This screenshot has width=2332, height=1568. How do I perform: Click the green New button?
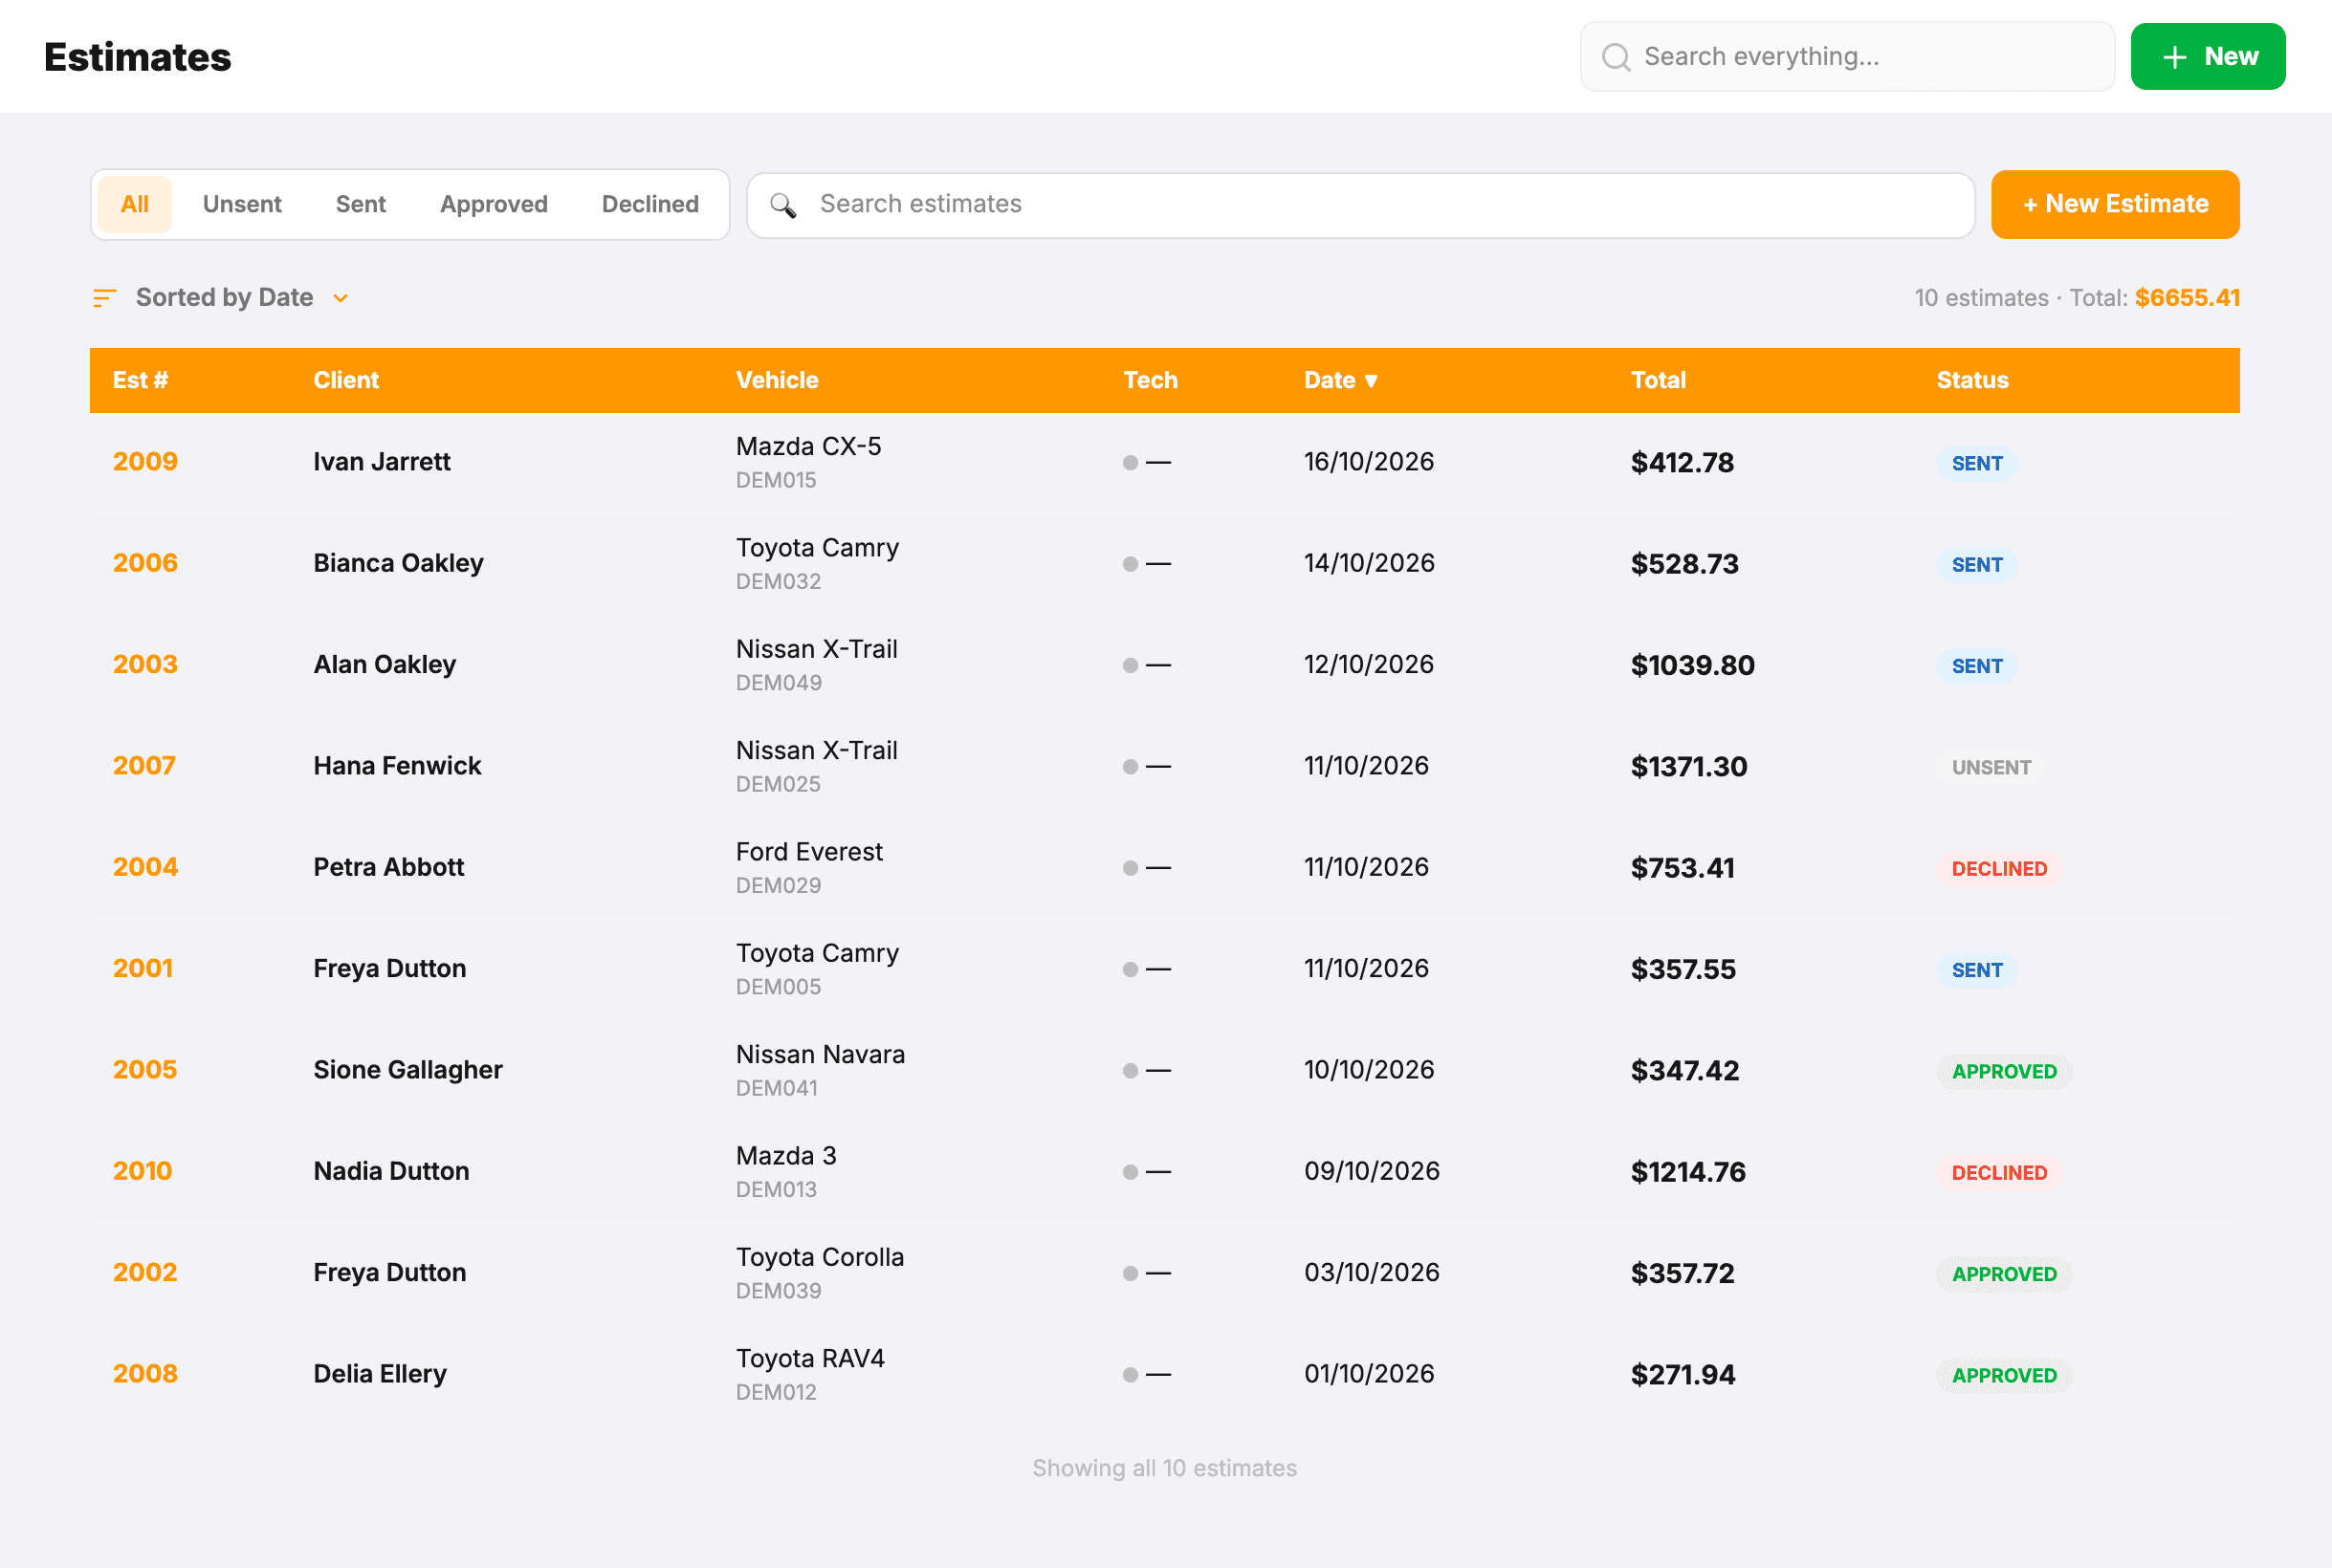2208,57
